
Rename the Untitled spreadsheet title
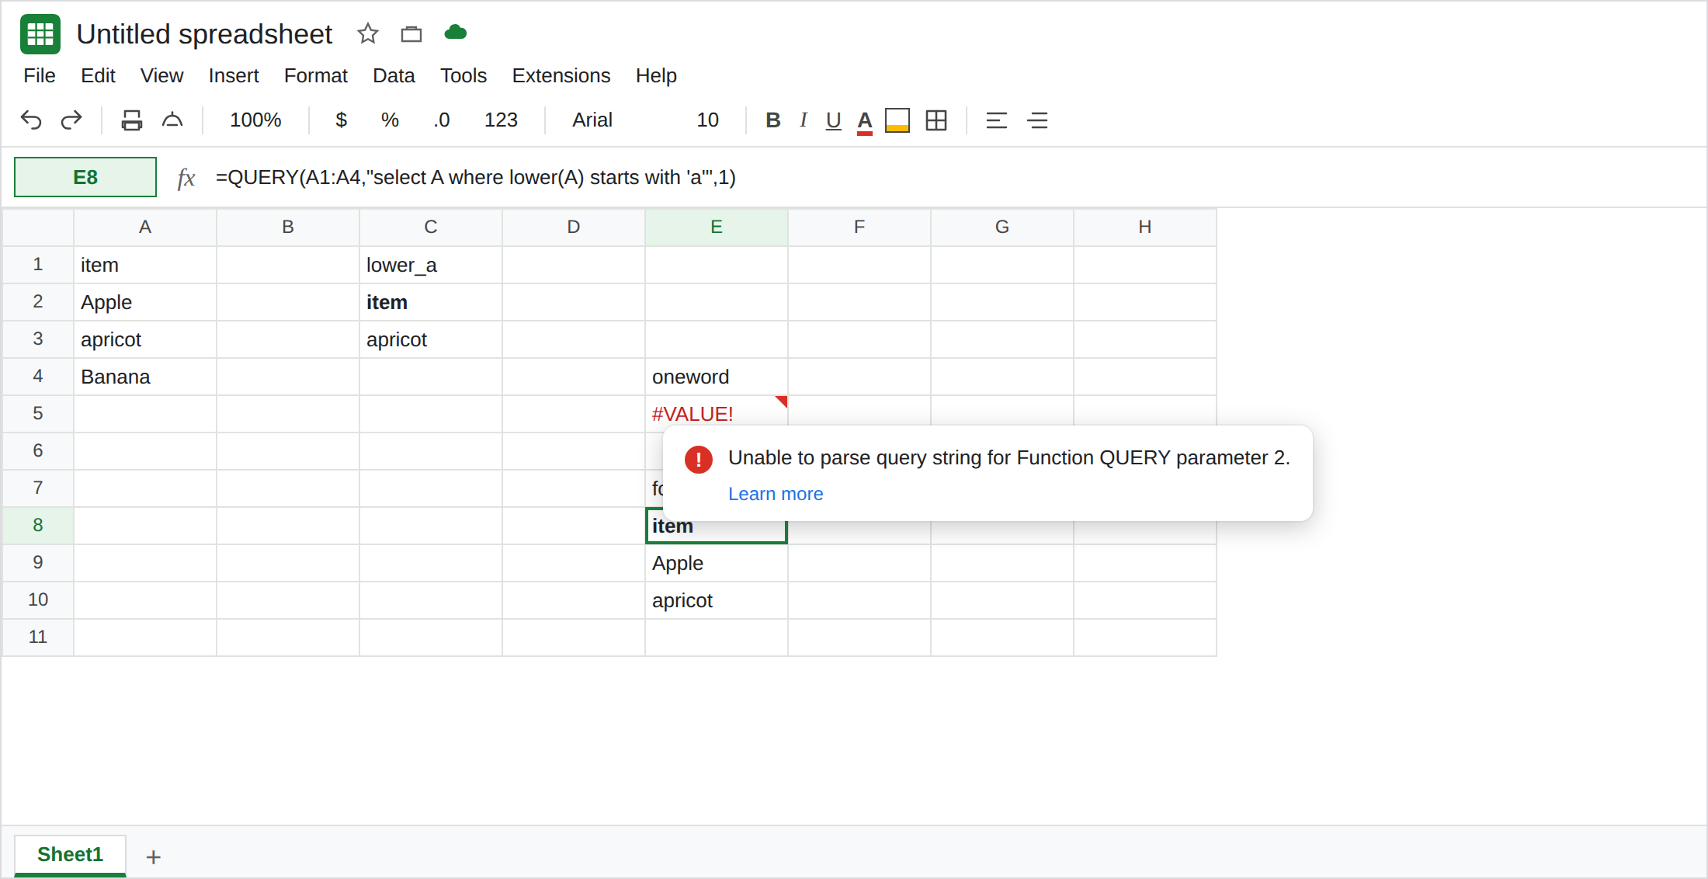204,34
